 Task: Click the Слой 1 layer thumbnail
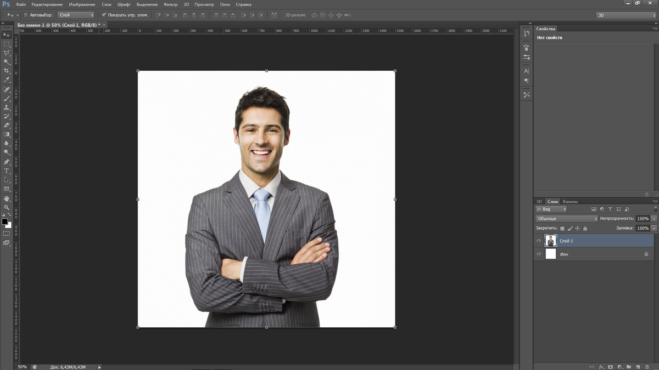[551, 241]
